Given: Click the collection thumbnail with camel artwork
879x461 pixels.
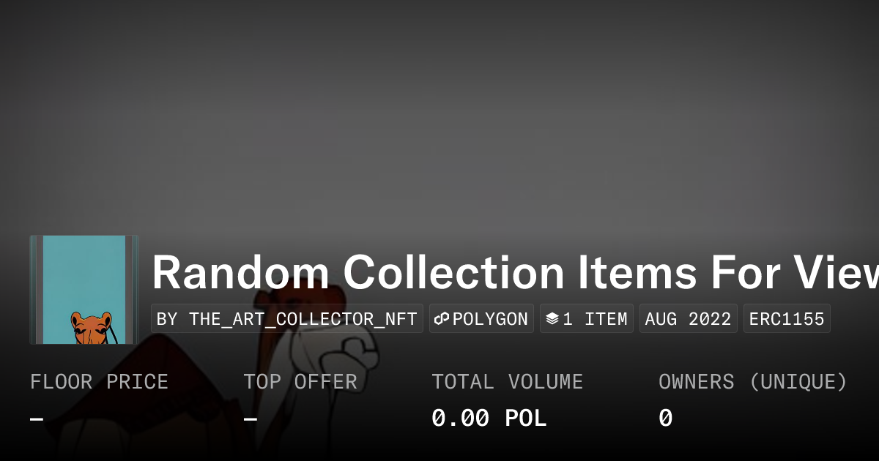Looking at the screenshot, I should [x=84, y=290].
